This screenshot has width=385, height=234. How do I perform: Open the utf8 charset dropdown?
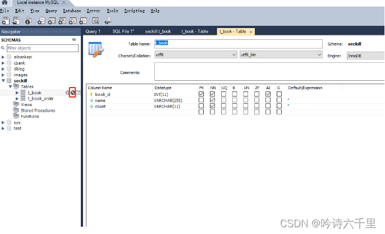click(196, 54)
